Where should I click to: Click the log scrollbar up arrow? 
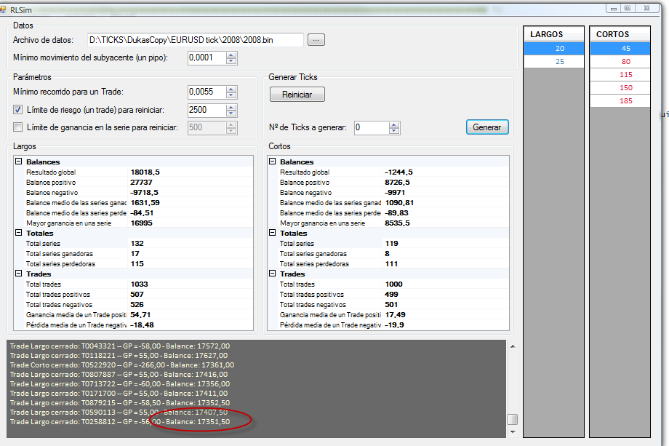[x=512, y=347]
